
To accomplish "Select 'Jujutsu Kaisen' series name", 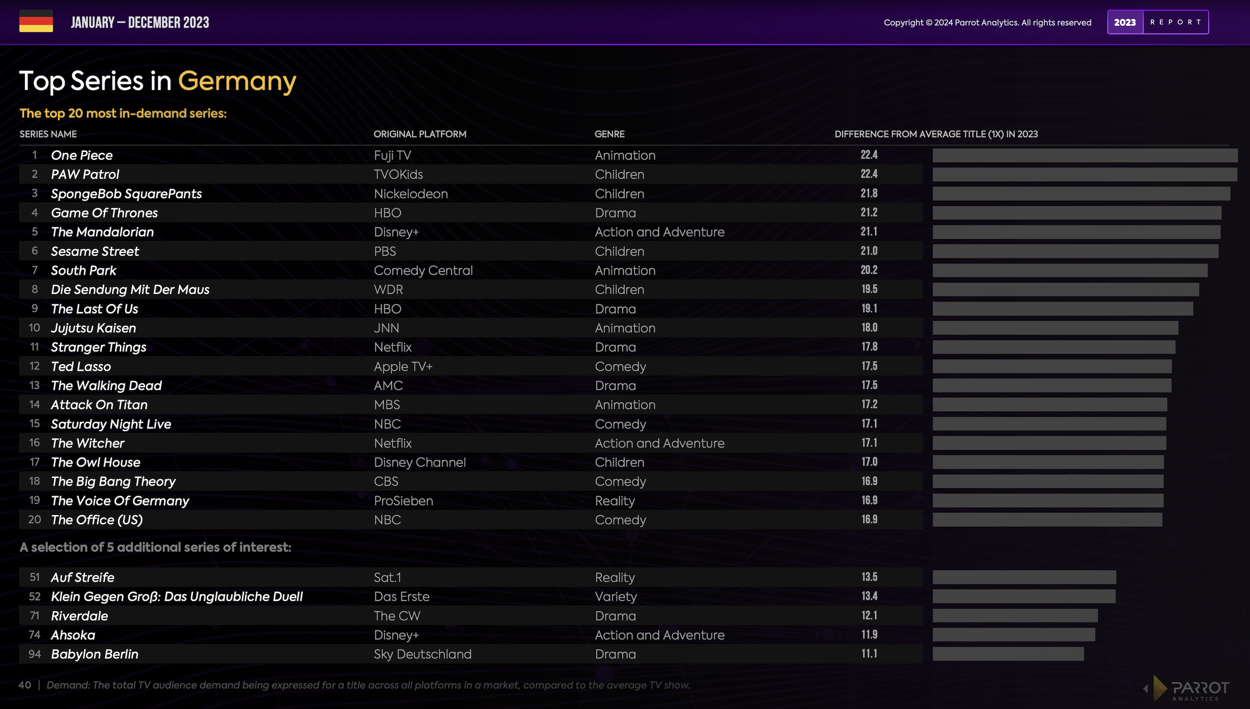I will coord(93,328).
